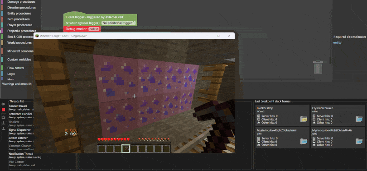The width and height of the screenshot is (367, 171).
Task: Open Direction procedures toolbox category
Action: [x=22, y=8]
